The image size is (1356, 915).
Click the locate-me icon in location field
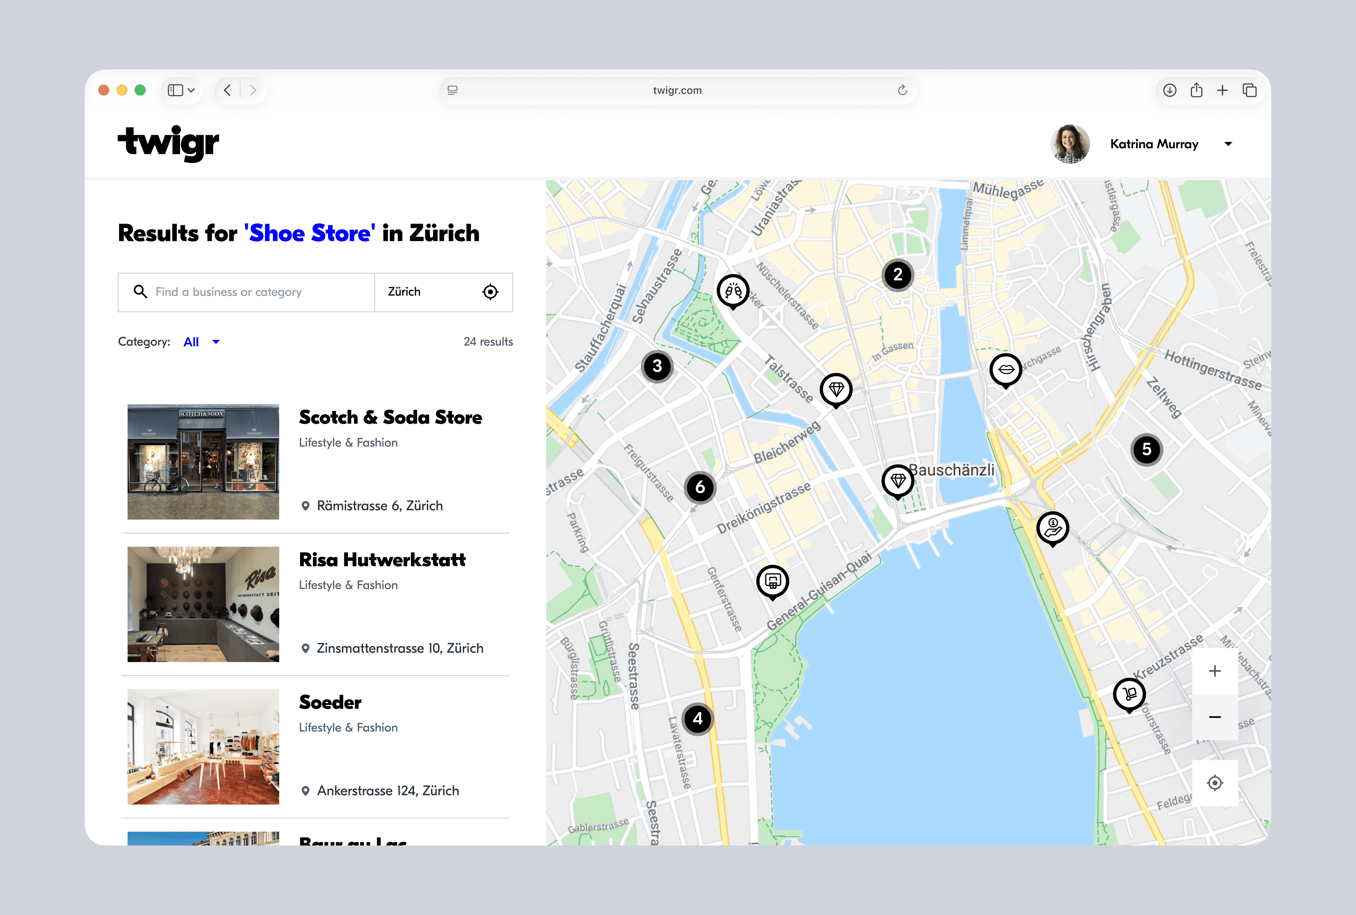(490, 291)
